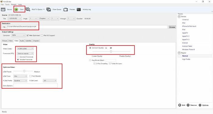Open the Framerate (FPS) dropdown
The width and height of the screenshot is (213, 114).
[x=25, y=54]
